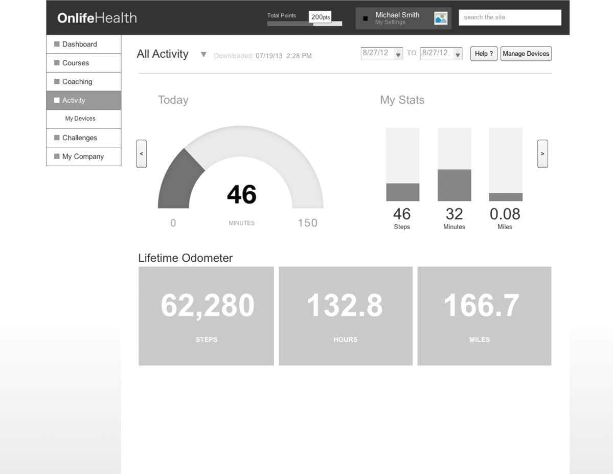Click the Manage Devices button
This screenshot has width=613, height=474.
tap(526, 54)
